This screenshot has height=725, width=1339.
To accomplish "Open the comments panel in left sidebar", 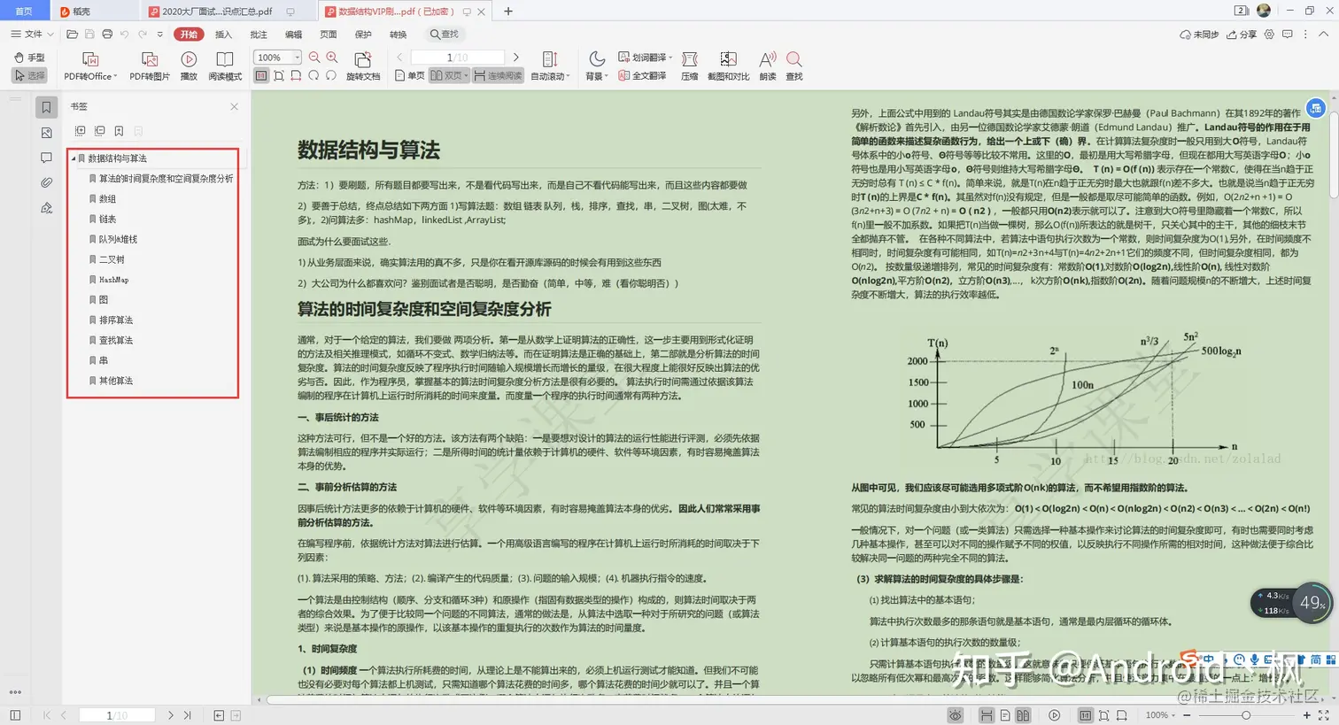I will [x=46, y=158].
